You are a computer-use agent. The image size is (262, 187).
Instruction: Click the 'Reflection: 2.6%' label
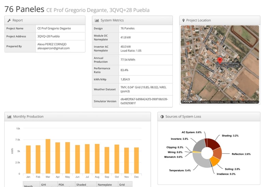pyautogui.click(x=241, y=154)
